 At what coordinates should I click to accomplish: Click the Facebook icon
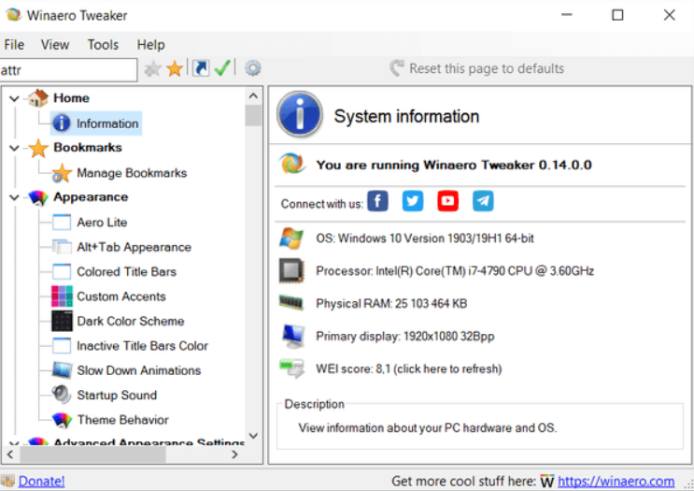coord(377,201)
